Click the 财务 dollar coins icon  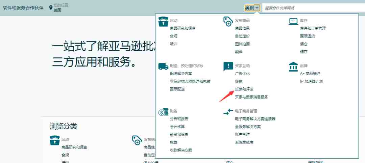[x=163, y=112]
